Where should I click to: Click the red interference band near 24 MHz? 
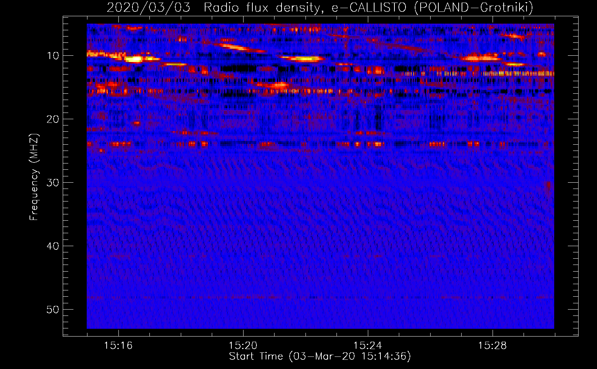[320, 144]
